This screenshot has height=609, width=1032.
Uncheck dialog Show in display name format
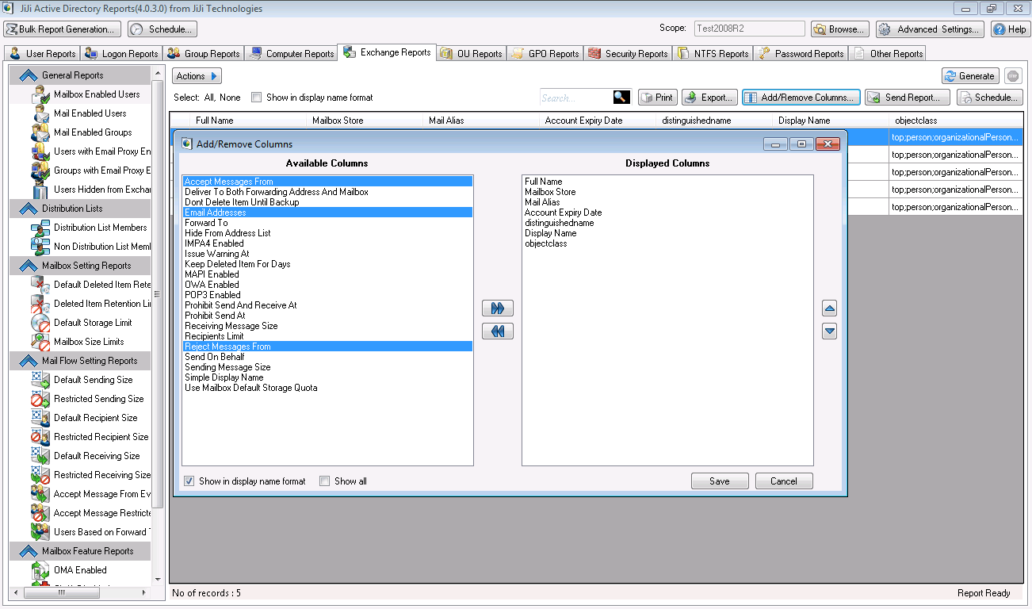[x=189, y=481]
